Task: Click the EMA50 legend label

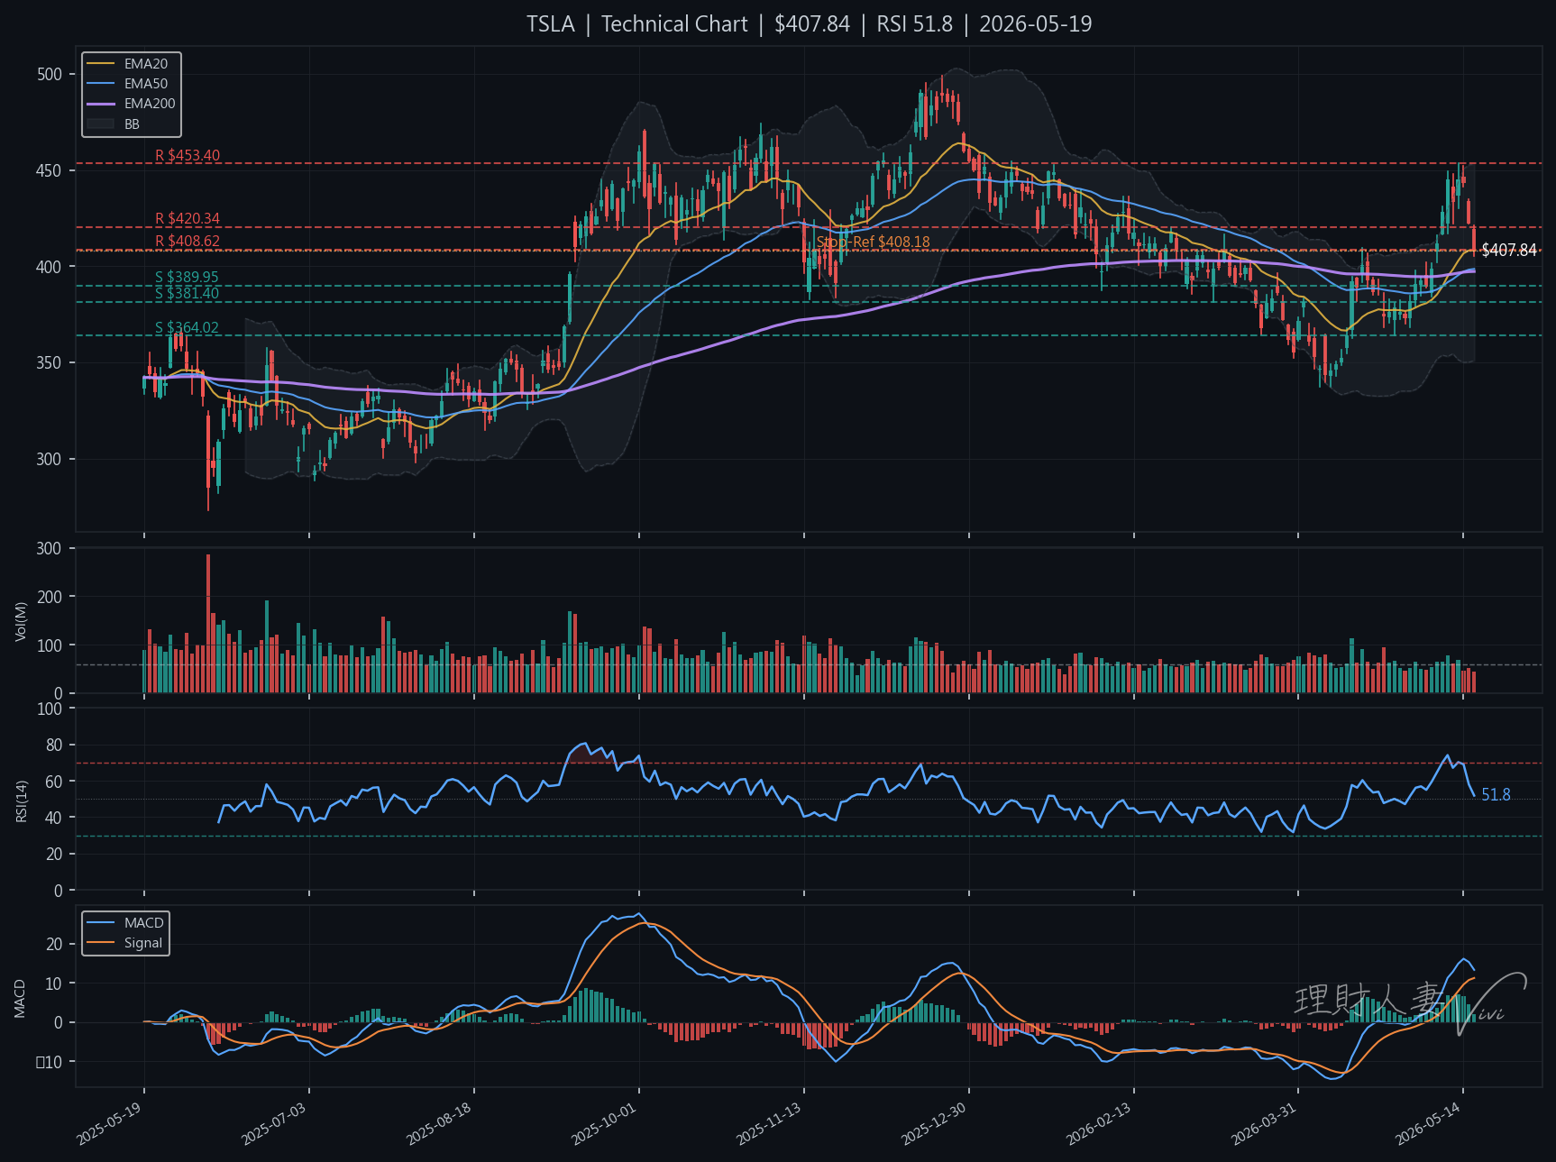Action: [146, 84]
